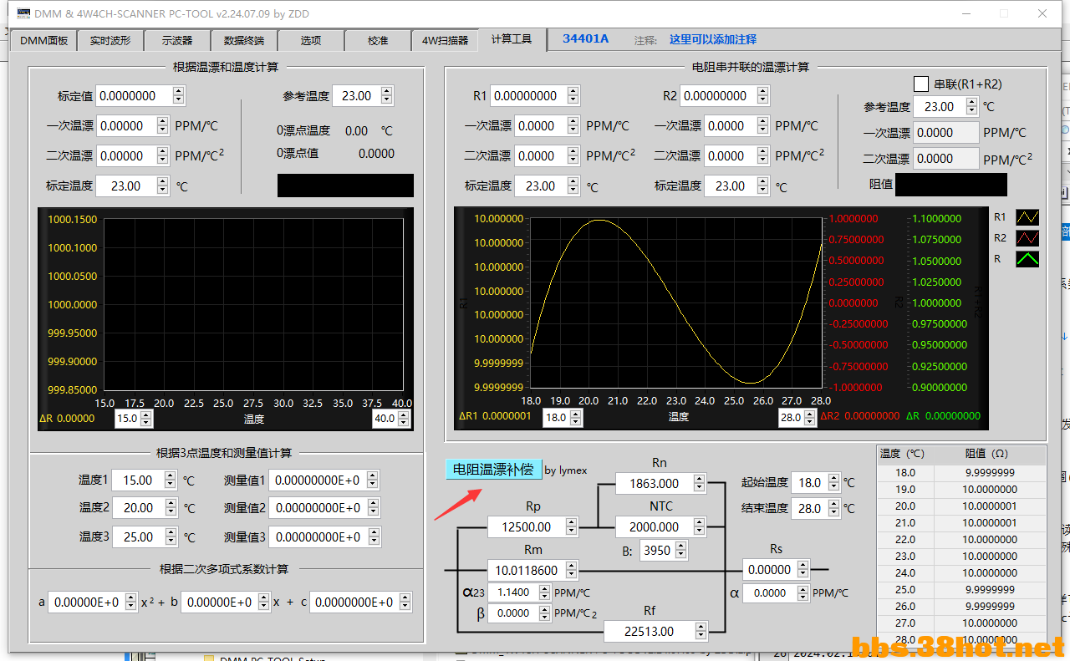Image resolution: width=1070 pixels, height=661 pixels.
Task: Adjust left panel 二次温漂 stepper arrows
Action: click(163, 156)
